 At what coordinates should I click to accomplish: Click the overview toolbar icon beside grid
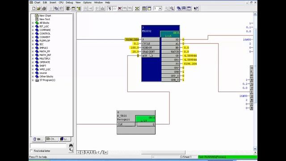[149, 8]
